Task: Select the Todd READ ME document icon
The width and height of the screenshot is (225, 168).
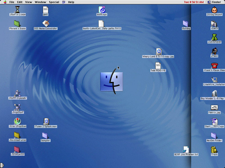Action: [x=158, y=66]
